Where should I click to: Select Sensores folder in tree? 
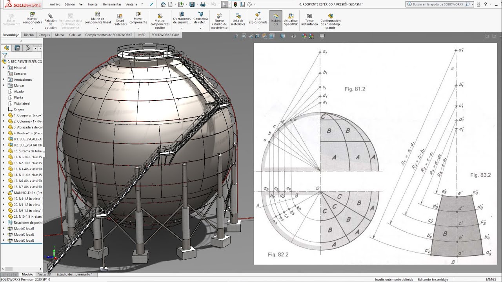tap(20, 74)
